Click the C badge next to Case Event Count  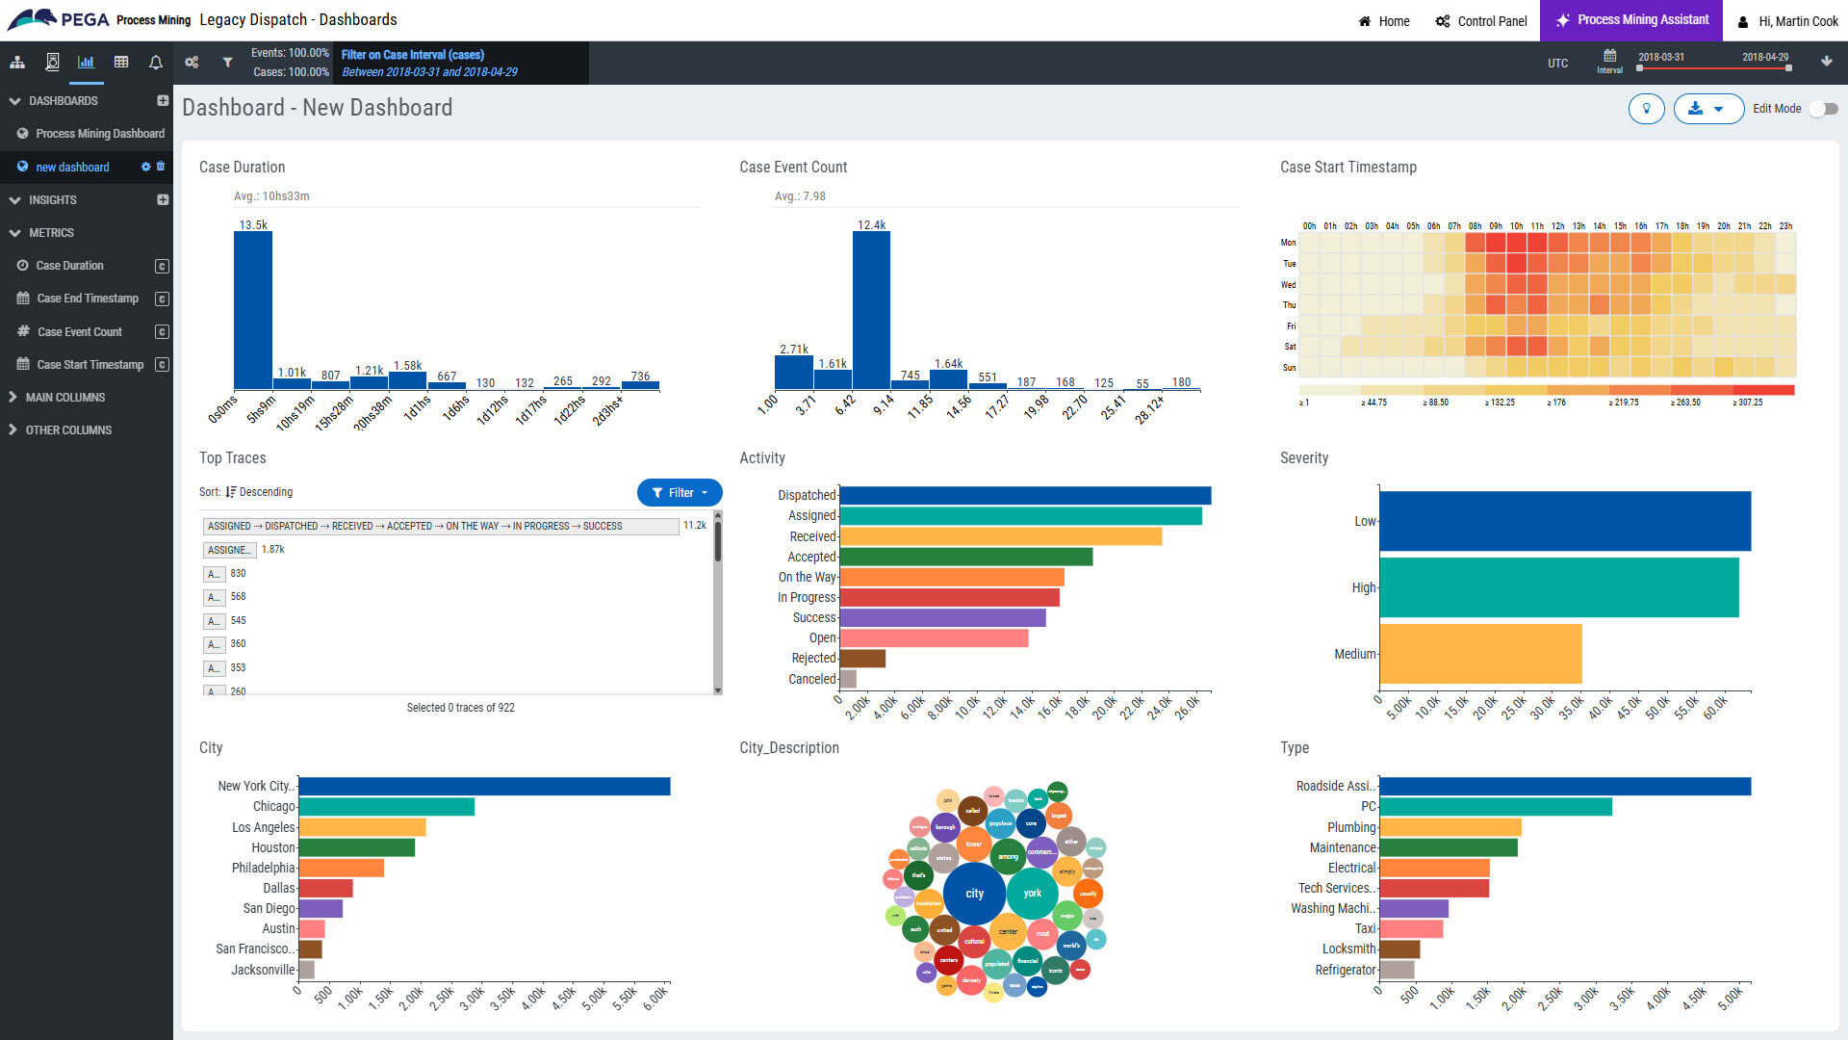pyautogui.click(x=162, y=332)
